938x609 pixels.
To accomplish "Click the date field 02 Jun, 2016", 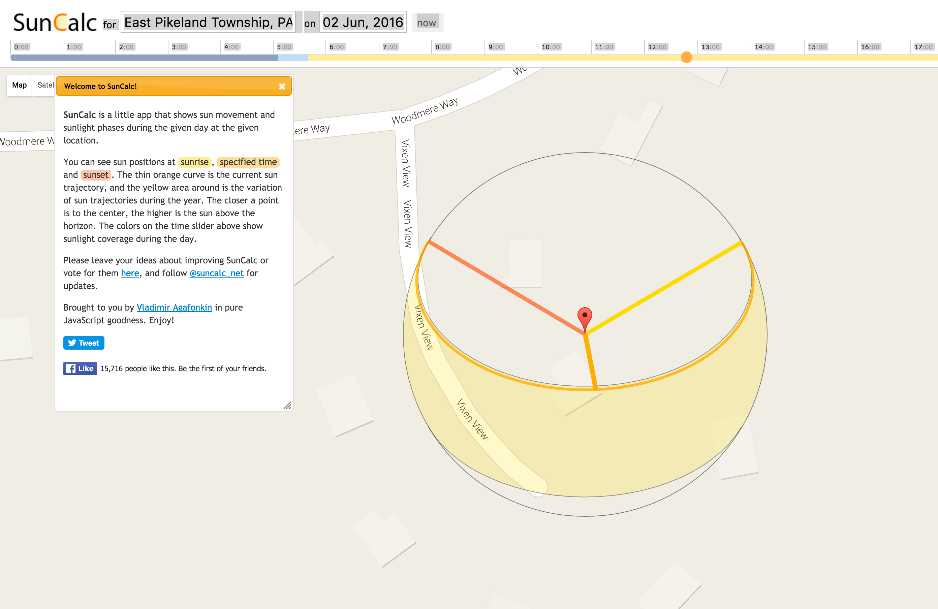I will coord(363,22).
